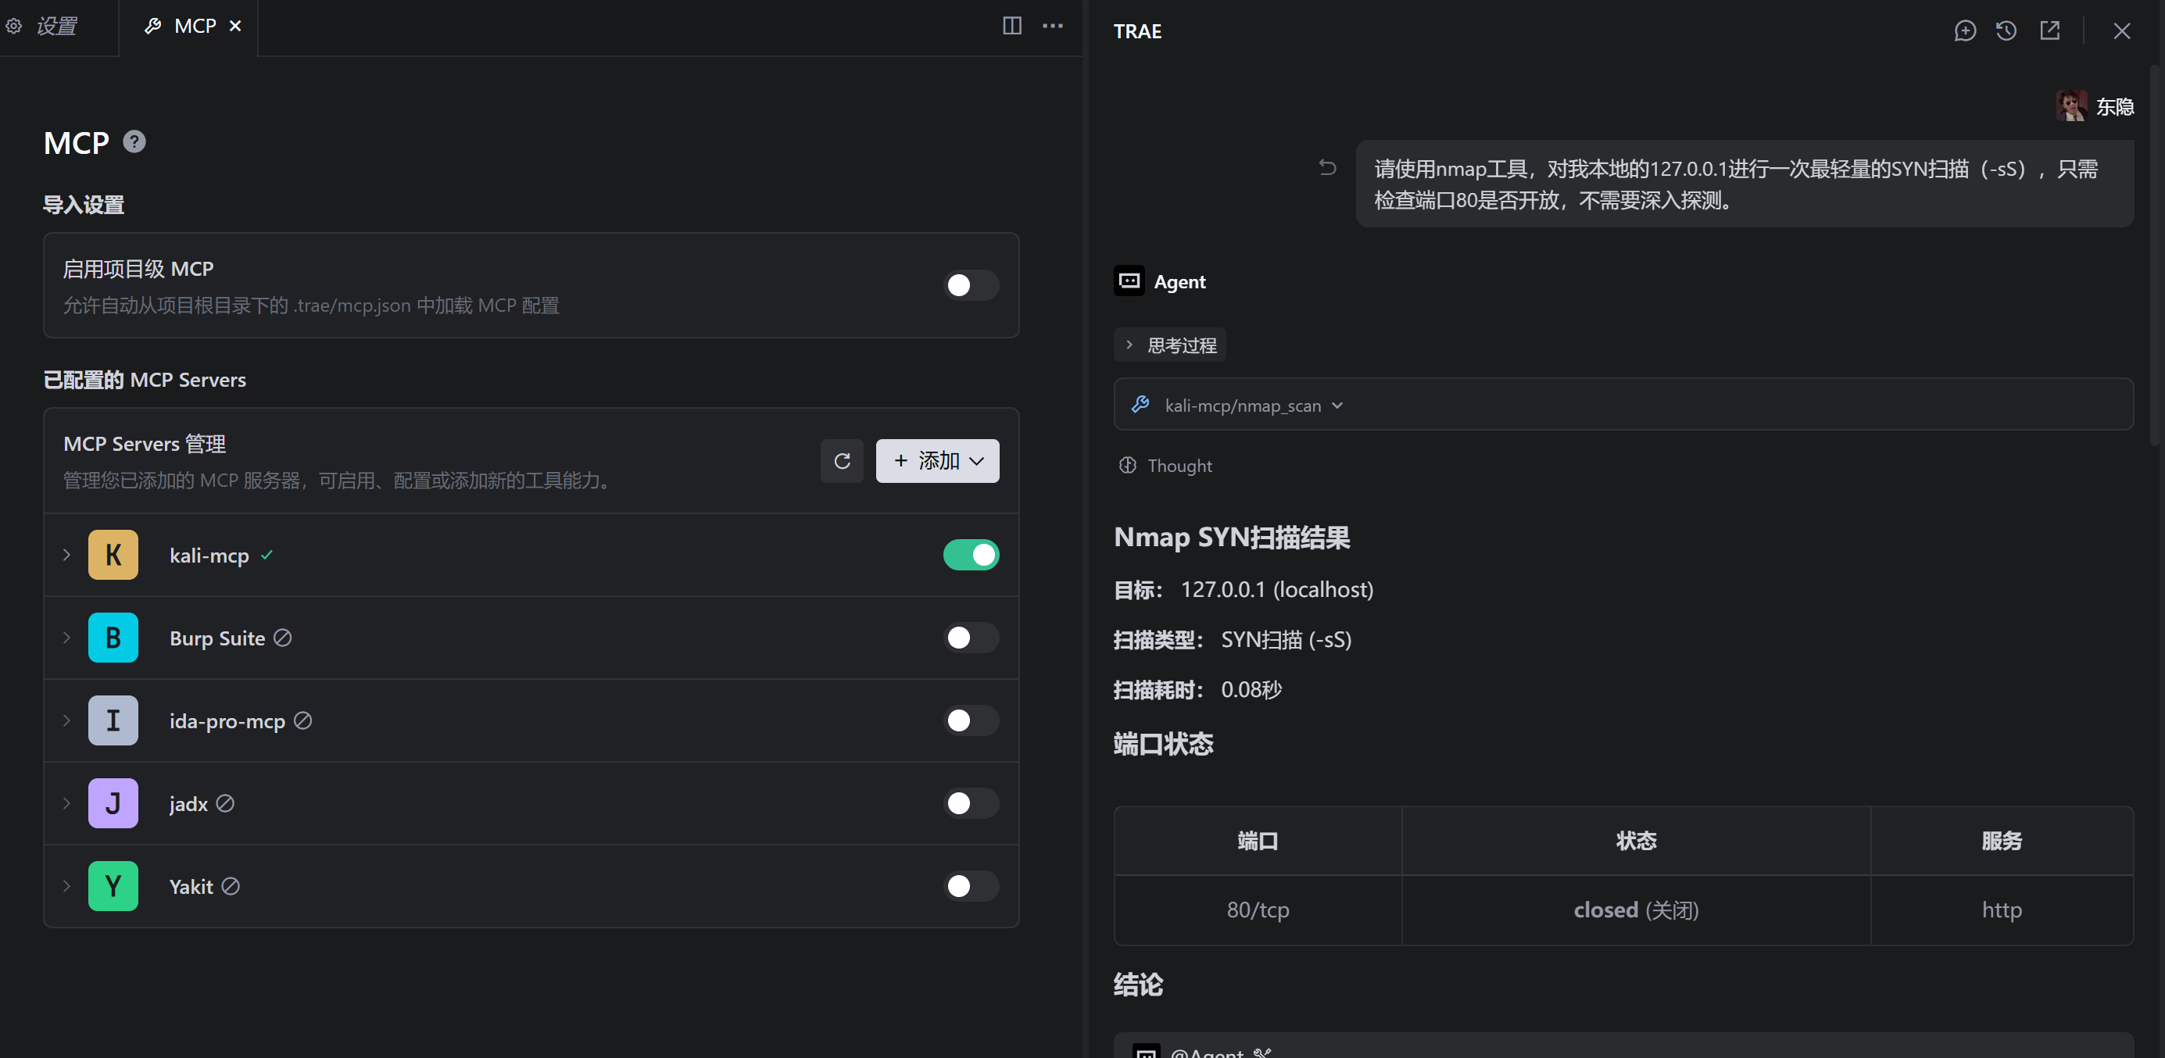2165x1058 pixels.
Task: Click the Burp Suite B avatar icon
Action: tap(113, 637)
